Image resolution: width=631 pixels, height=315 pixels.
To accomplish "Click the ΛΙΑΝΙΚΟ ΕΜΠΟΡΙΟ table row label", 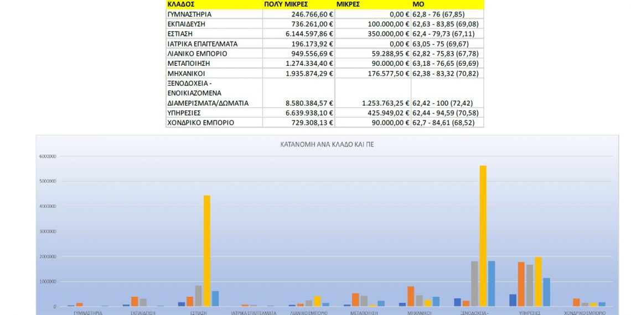I will [197, 54].
